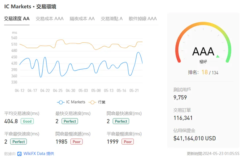
Task: Click the Perfect badge under 平倉最快速度
Action: click(x=19, y=142)
